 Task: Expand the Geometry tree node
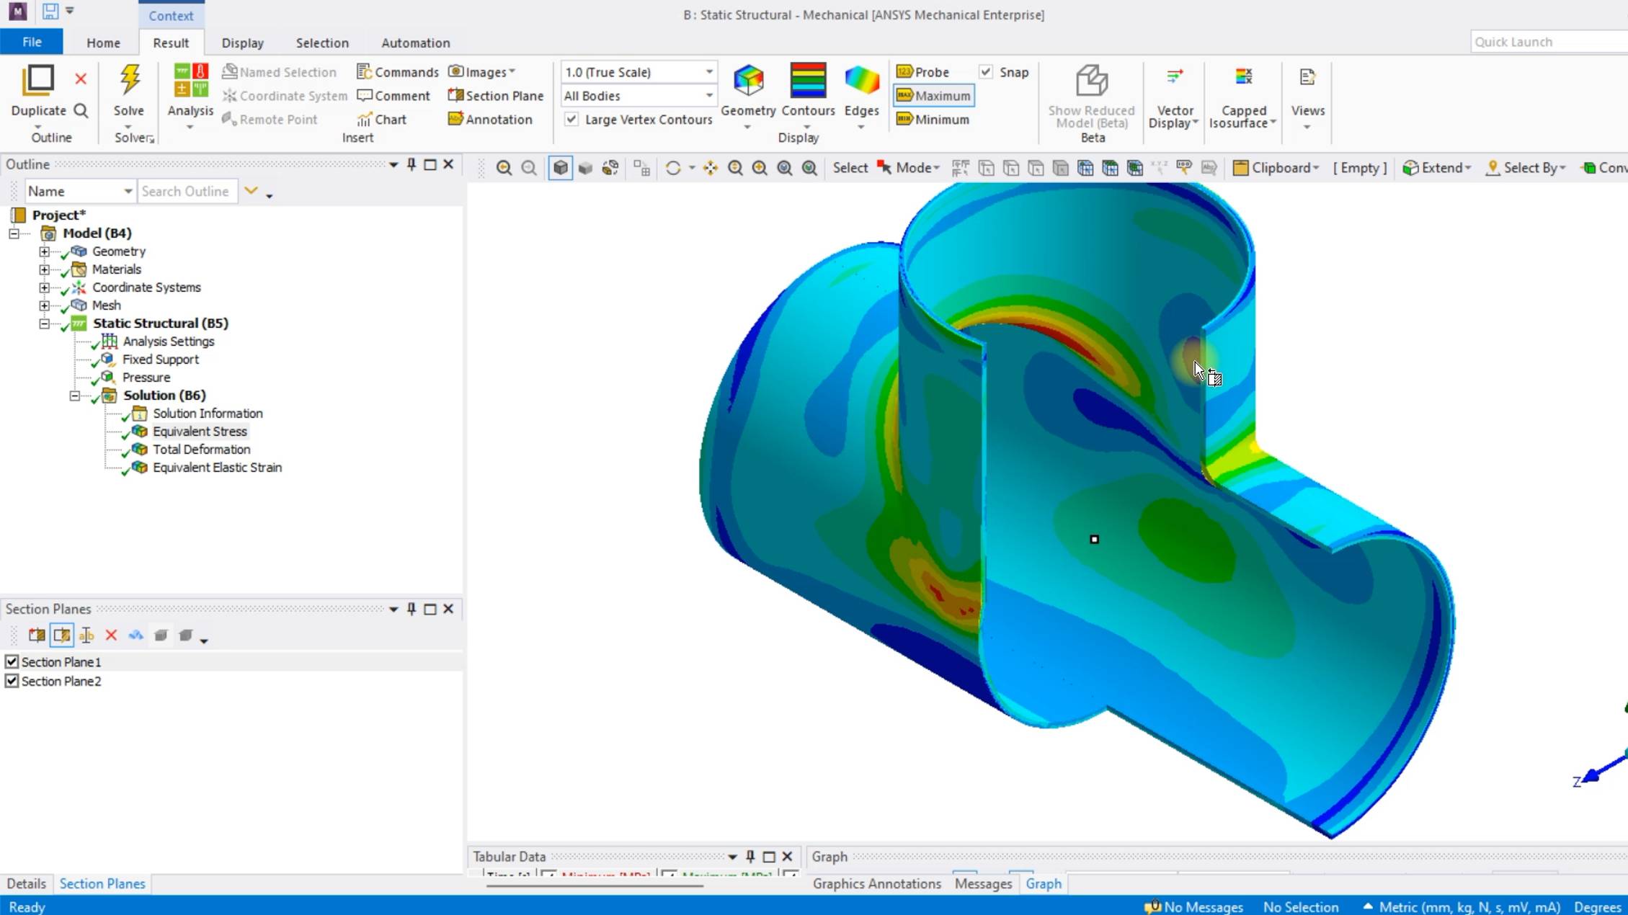coord(44,251)
